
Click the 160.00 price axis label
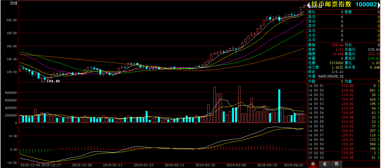pos(12,46)
